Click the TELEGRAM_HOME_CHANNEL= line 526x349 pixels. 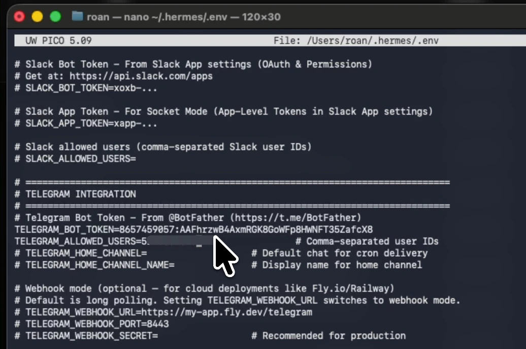click(81, 253)
